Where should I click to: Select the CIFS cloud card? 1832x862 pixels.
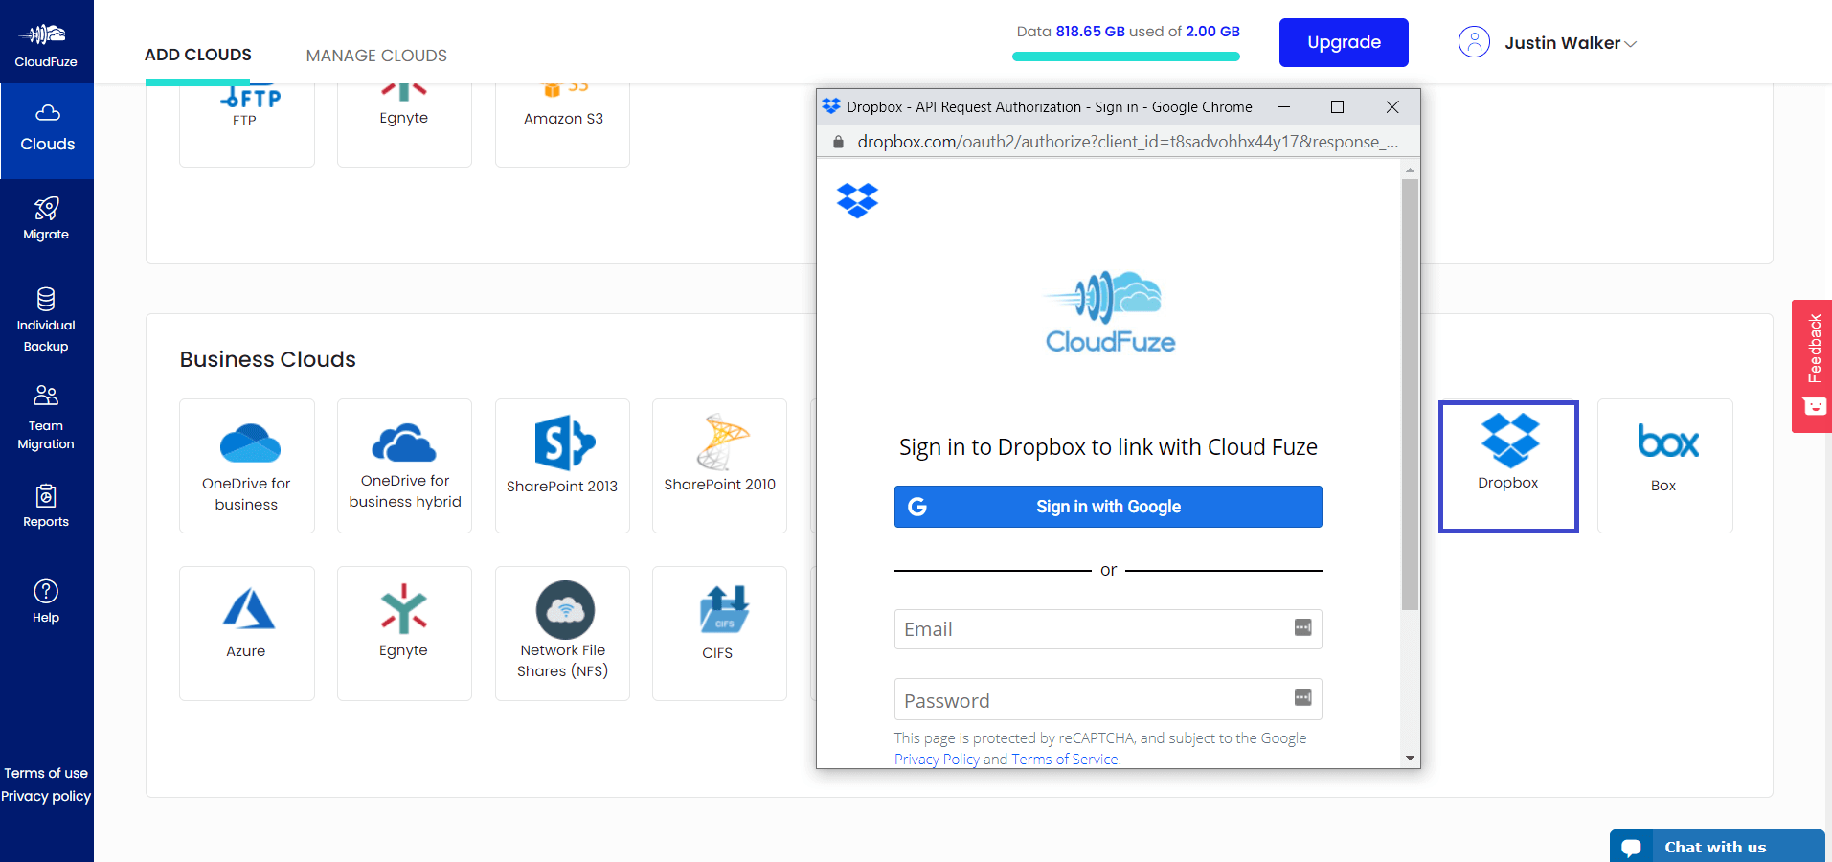(x=719, y=633)
